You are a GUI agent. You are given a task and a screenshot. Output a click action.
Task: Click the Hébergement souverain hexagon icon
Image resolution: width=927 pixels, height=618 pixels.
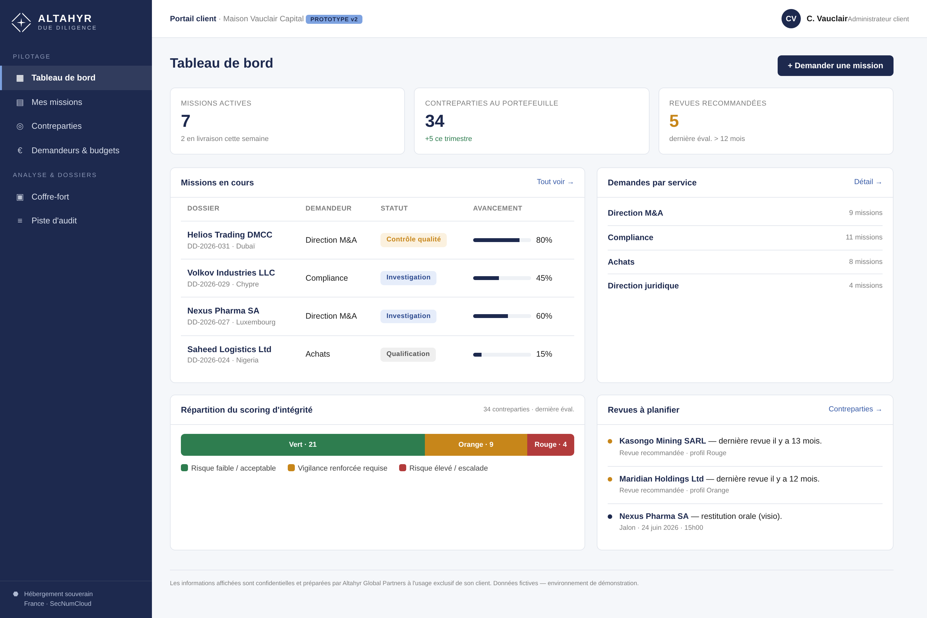pyautogui.click(x=16, y=594)
